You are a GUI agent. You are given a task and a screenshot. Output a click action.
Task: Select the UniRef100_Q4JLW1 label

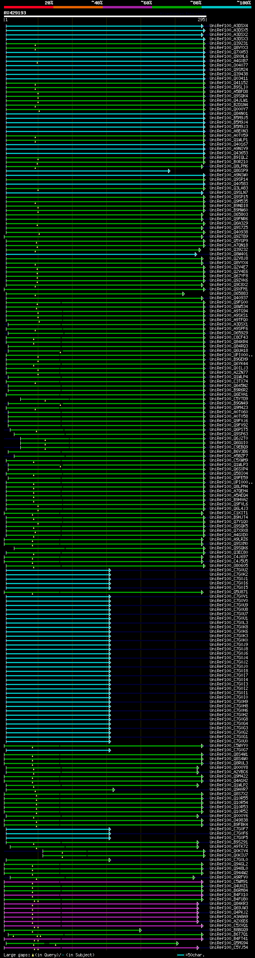[x=229, y=101]
